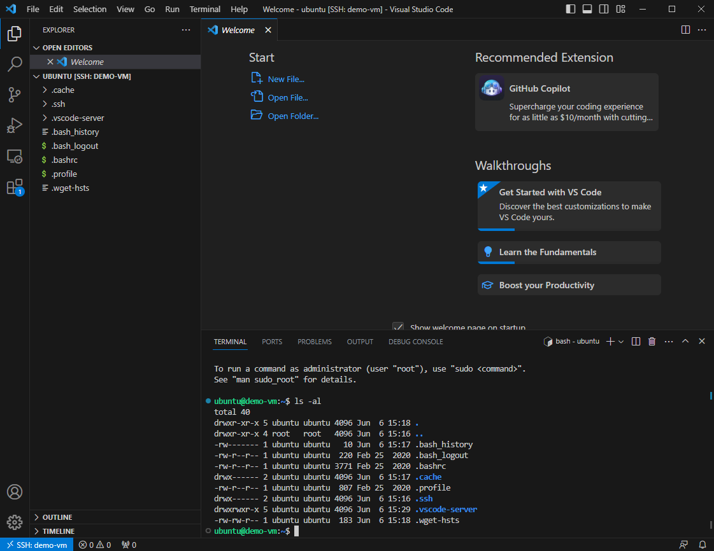Open .wget-hsts file in explorer
The width and height of the screenshot is (714, 551).
pyautogui.click(x=115, y=188)
